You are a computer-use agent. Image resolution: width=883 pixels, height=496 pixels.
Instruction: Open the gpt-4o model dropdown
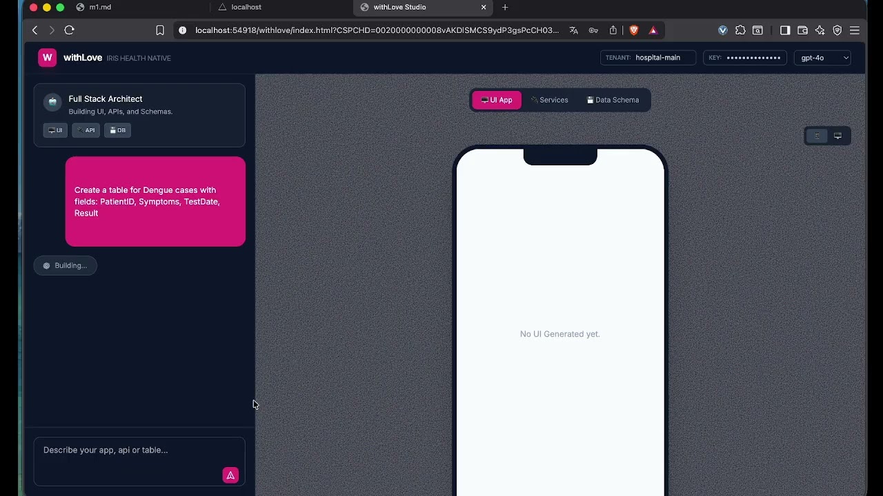point(822,58)
